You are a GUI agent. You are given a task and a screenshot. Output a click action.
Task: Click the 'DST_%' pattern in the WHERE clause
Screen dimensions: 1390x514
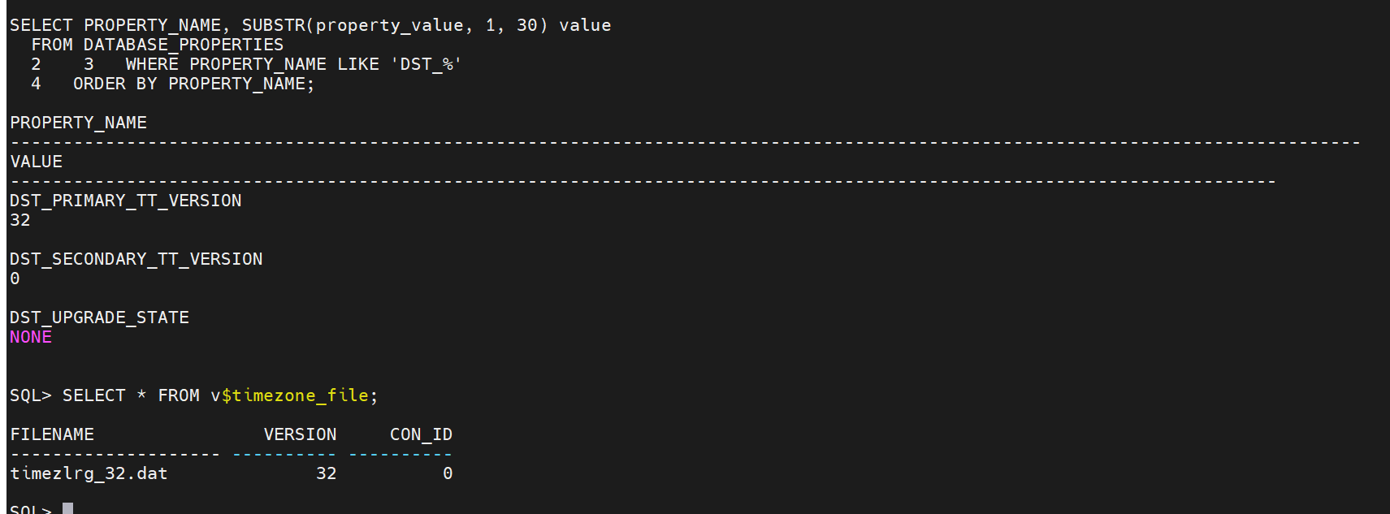pyautogui.click(x=426, y=64)
